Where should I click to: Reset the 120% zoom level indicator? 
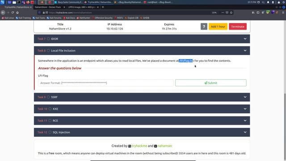point(214,13)
